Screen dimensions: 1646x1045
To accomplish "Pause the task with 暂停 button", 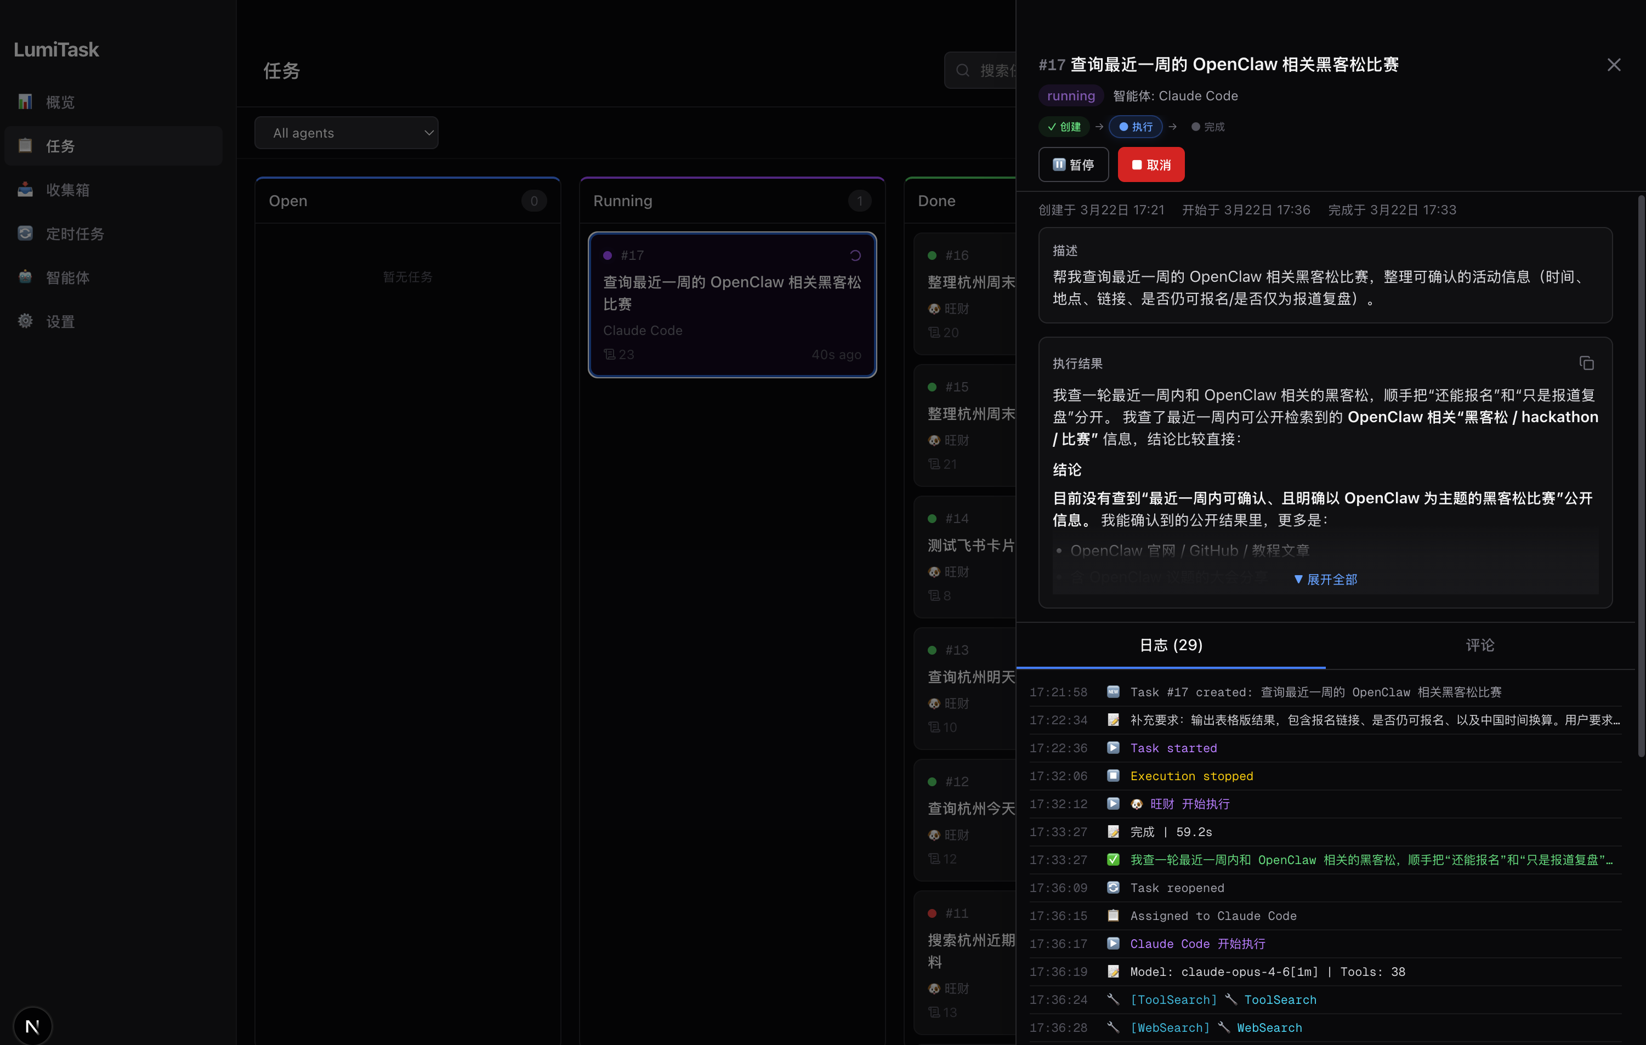I will click(x=1073, y=164).
